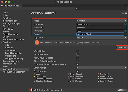Open Preset Manager settings
The image size is (128, 92).
click(10, 34)
